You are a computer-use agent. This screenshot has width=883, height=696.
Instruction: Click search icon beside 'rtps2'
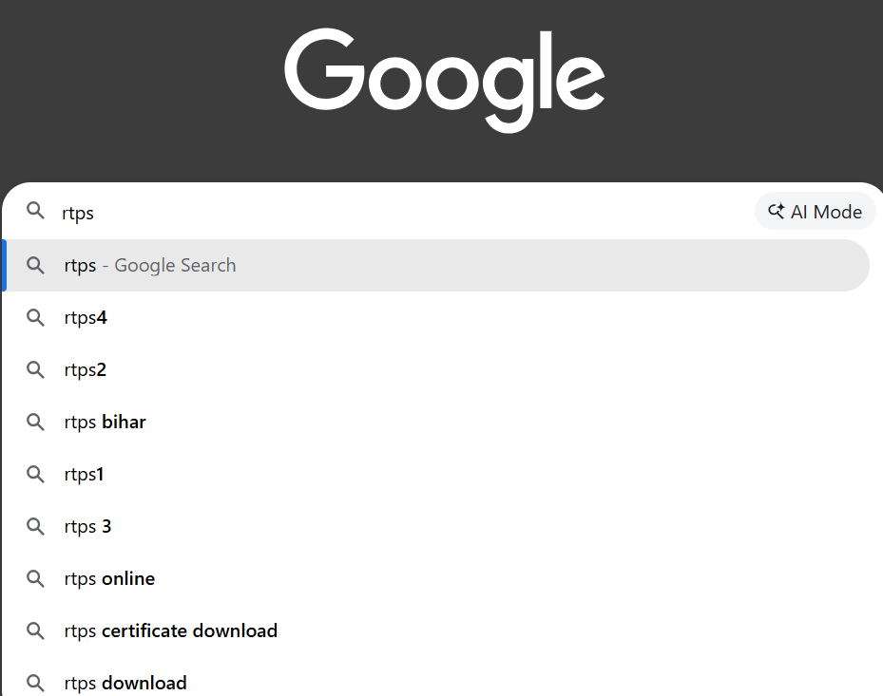(x=35, y=370)
